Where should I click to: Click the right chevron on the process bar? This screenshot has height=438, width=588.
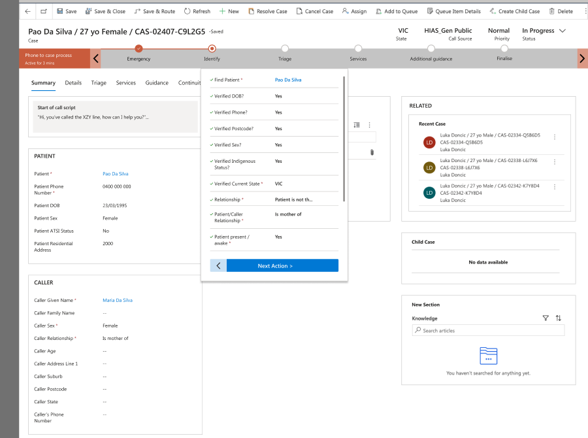[581, 58]
